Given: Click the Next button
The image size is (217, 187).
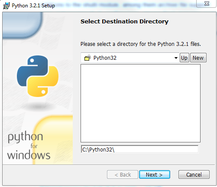Looking at the screenshot, I should 155,174.
